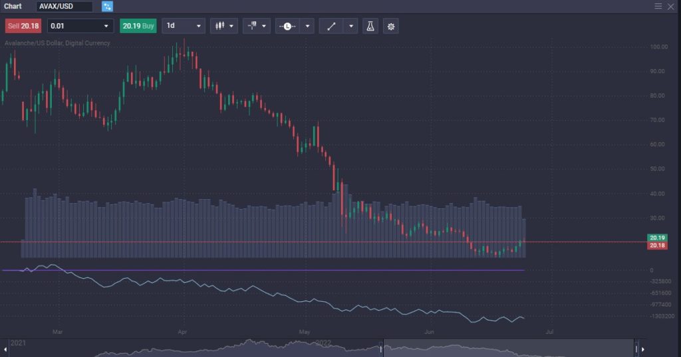Click the green 20.19 price label on axis
The height and width of the screenshot is (357, 681).
pyautogui.click(x=657, y=238)
